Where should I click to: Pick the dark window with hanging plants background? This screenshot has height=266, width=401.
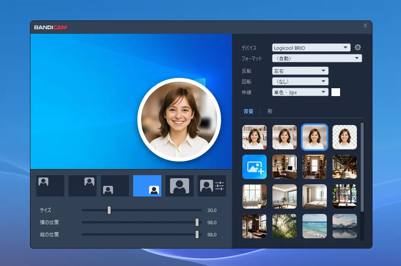pos(345,196)
